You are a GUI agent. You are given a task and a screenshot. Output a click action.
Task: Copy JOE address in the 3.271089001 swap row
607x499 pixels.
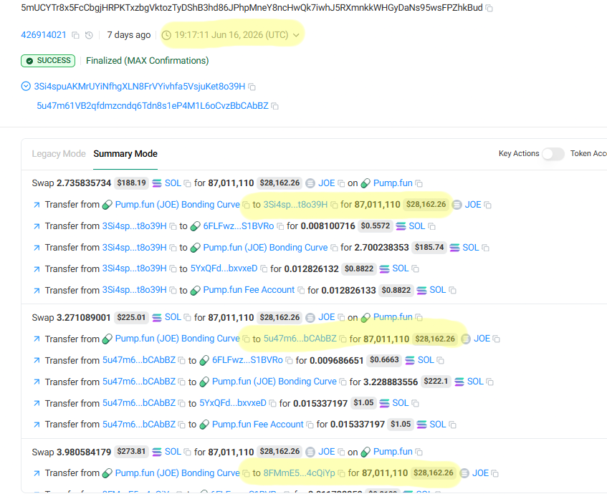coord(341,318)
